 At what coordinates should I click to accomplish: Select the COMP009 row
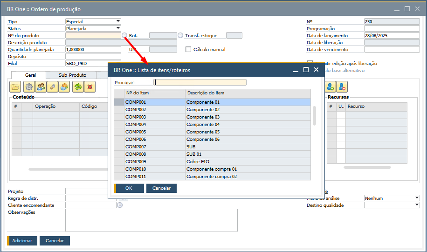click(x=213, y=162)
